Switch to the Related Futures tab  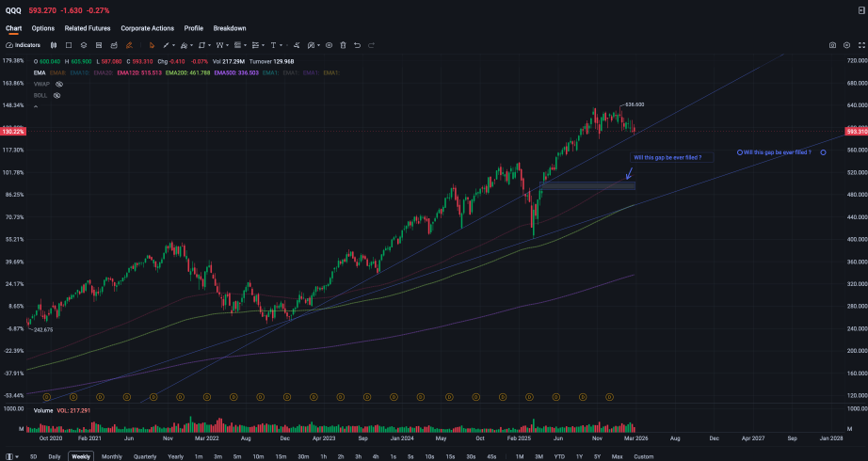[88, 28]
